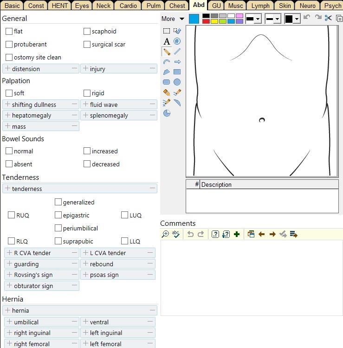This screenshot has height=348, width=343.
Task: Open the More dropdown menu
Action: 173,19
